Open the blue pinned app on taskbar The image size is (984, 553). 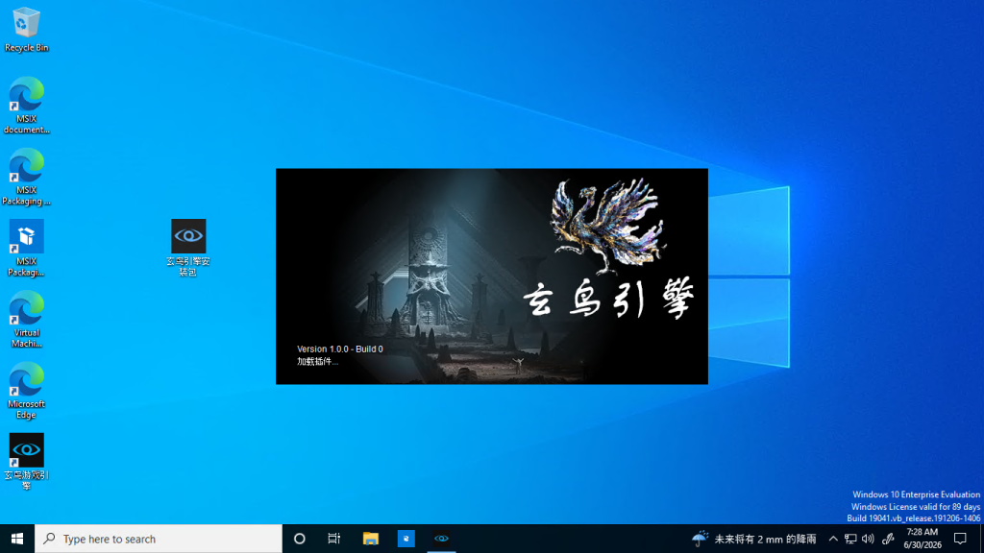pyautogui.click(x=406, y=539)
